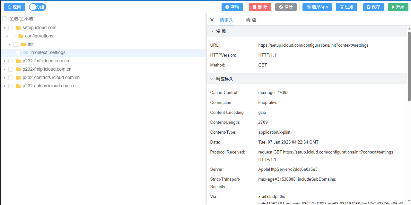Click the p232-fmf.icloud.com.cn folder icon

point(18,61)
